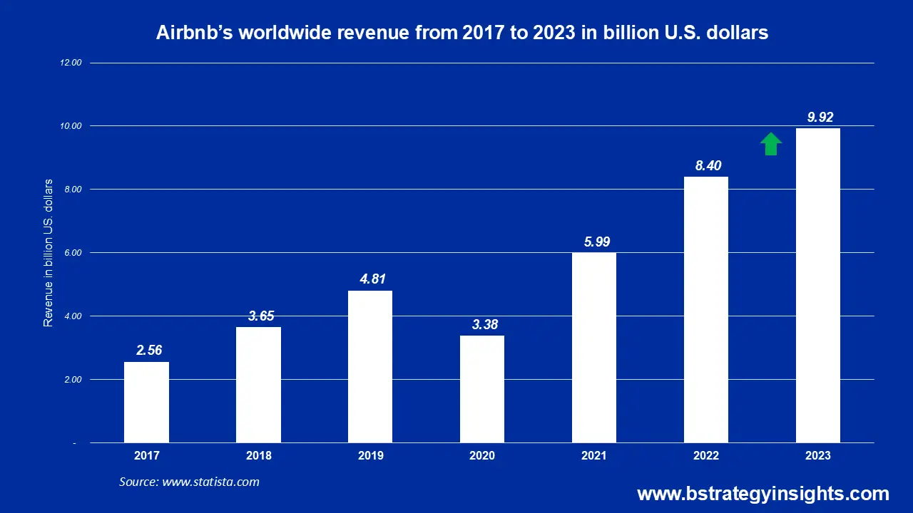Click the Source: www.statista.com text

point(189,482)
